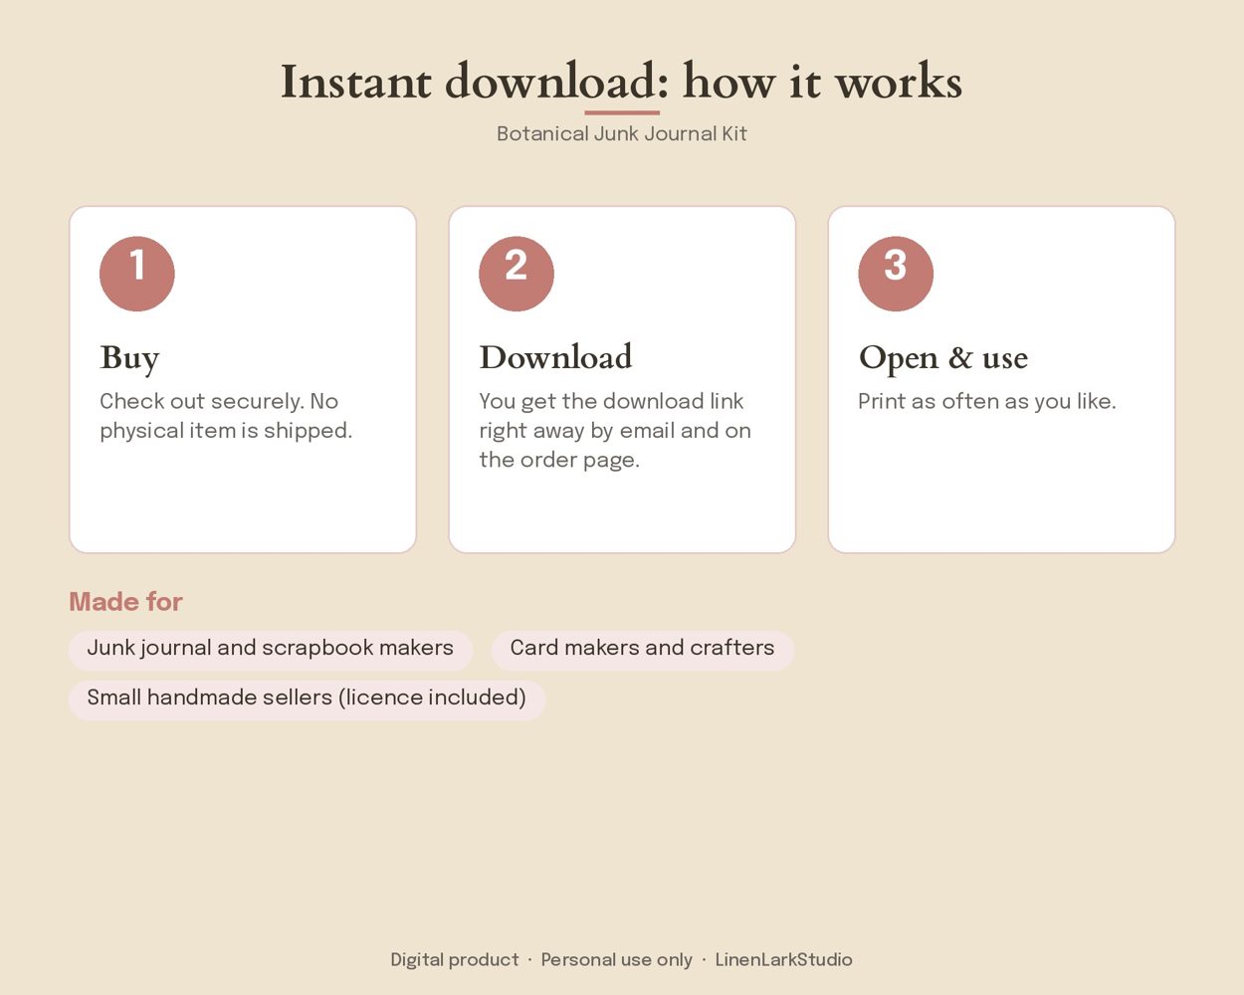Select the Buy card heading
The height and width of the screenshot is (995, 1244).
(129, 358)
